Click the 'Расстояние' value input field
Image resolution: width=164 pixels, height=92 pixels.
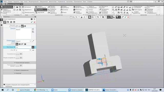(x=24, y=47)
